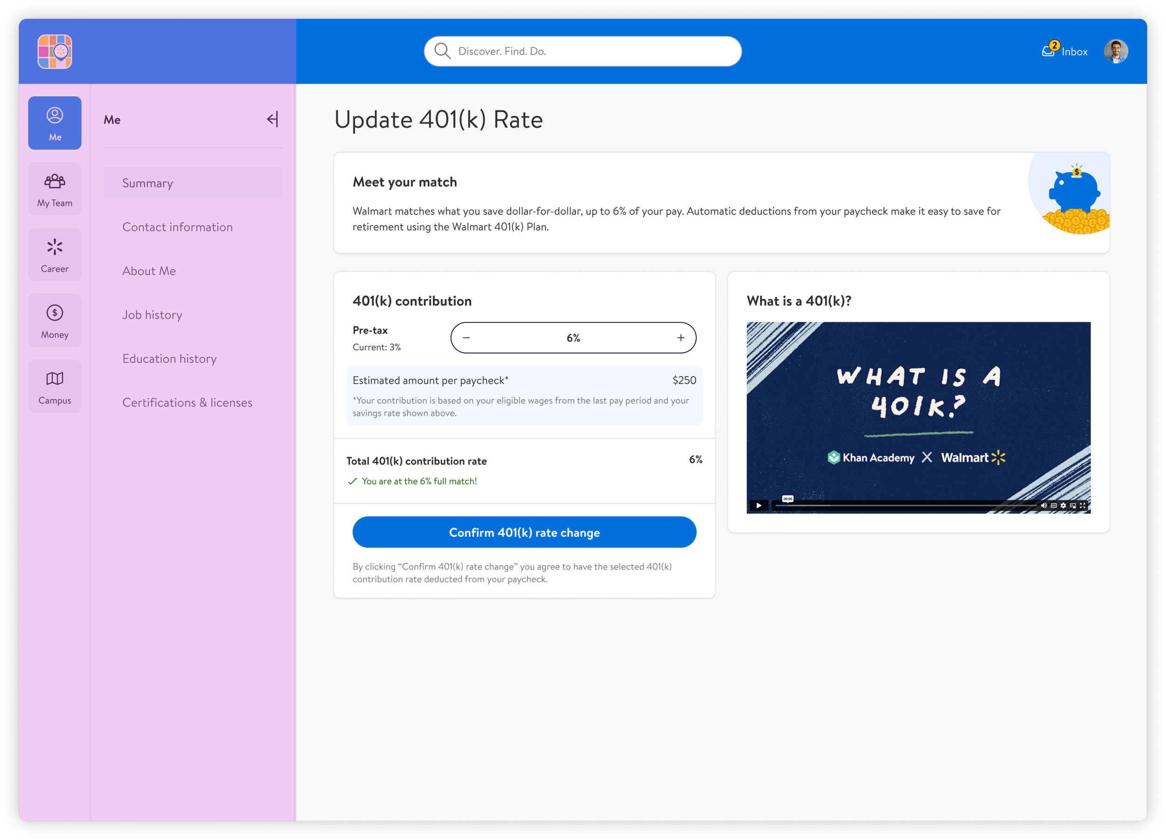Open user profile avatar menu
Image resolution: width=1166 pixels, height=840 pixels.
coord(1116,51)
